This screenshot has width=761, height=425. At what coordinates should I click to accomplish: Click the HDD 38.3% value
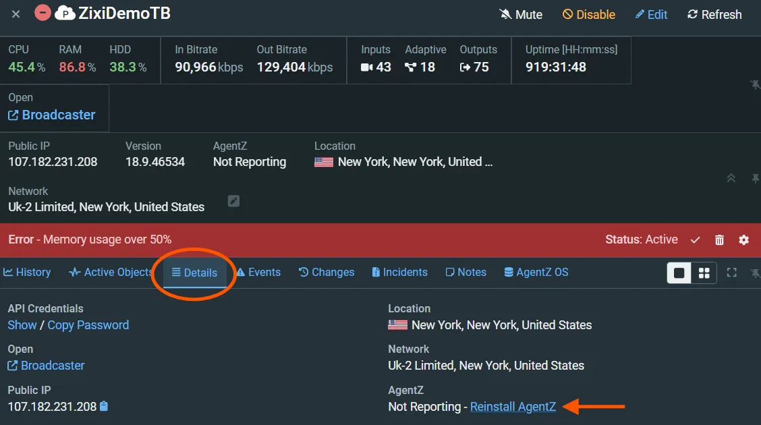click(x=128, y=67)
